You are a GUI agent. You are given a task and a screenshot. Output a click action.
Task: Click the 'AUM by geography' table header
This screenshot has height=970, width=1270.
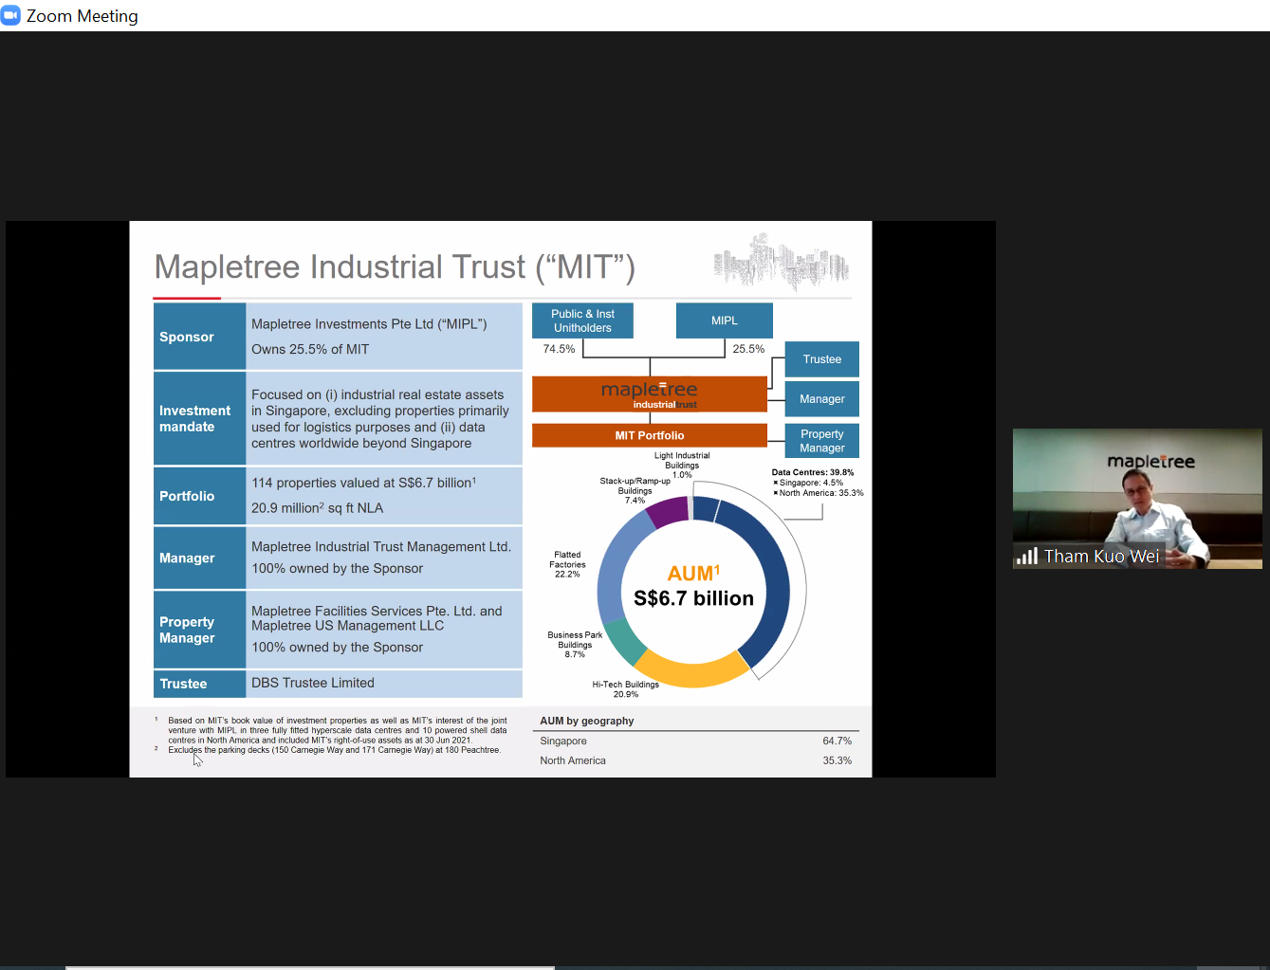click(587, 721)
